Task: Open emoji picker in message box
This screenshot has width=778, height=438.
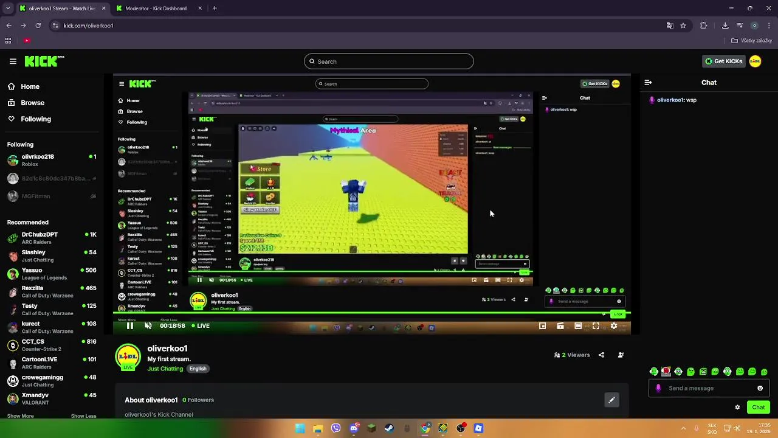Action: 760,388
